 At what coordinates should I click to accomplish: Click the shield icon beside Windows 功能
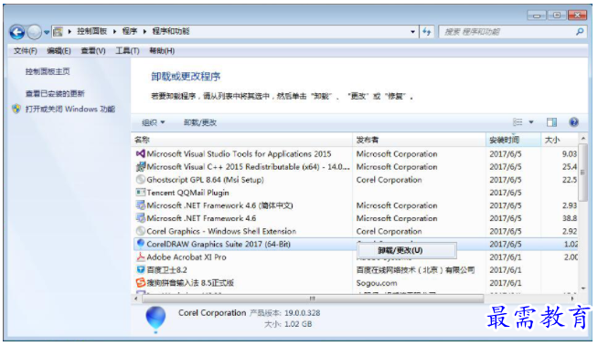[16, 110]
